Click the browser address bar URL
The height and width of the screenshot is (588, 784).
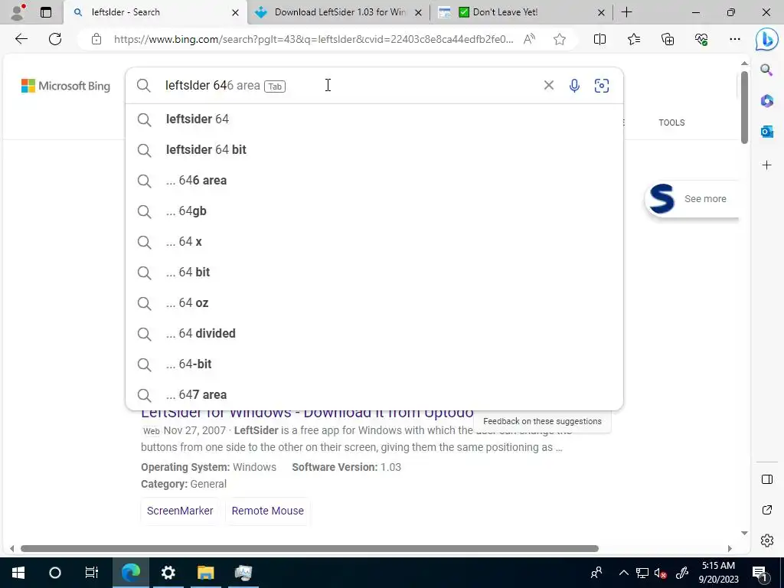click(x=313, y=39)
